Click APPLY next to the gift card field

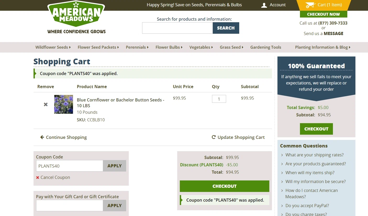pos(115,206)
